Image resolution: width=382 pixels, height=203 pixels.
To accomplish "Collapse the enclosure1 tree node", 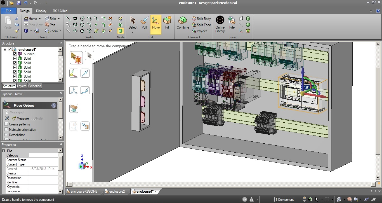I will (5, 50).
